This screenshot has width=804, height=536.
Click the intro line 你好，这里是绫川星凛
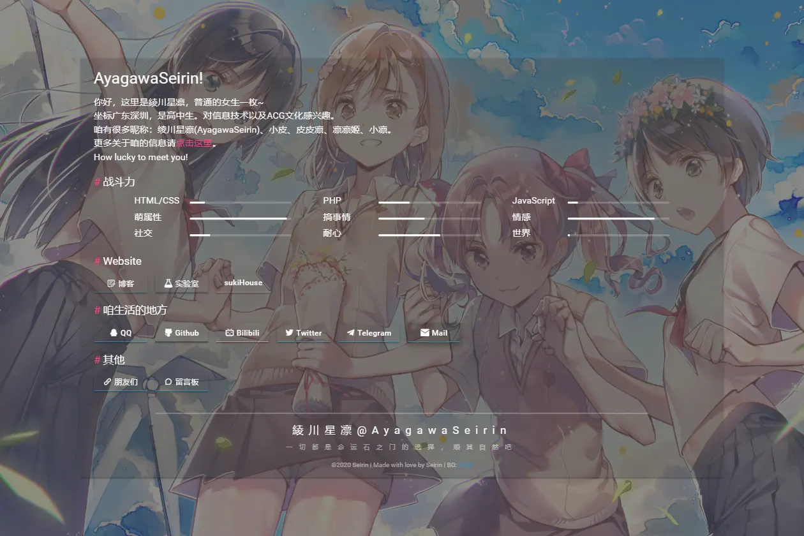point(179,102)
